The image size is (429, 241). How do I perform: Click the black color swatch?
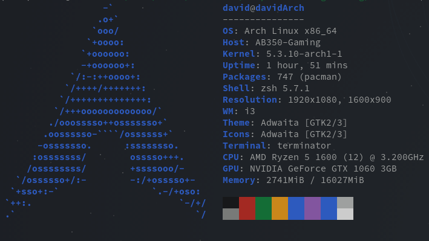pos(231,202)
